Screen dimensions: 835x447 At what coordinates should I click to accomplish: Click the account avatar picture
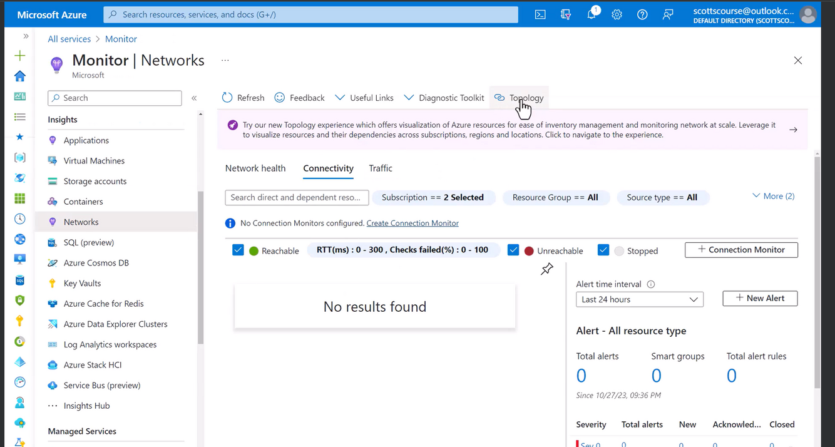[x=808, y=14]
